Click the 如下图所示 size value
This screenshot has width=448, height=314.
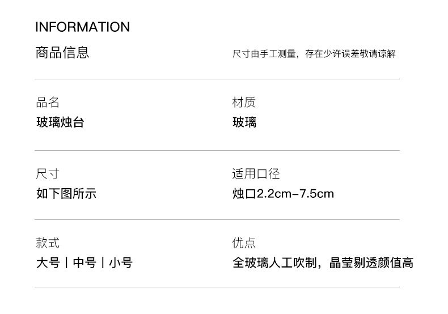(x=66, y=194)
